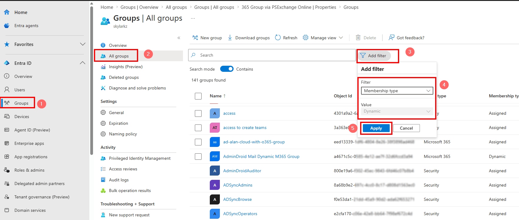Click the Add filter funnel icon
Viewport: 519px width, 220px height.
pos(363,56)
